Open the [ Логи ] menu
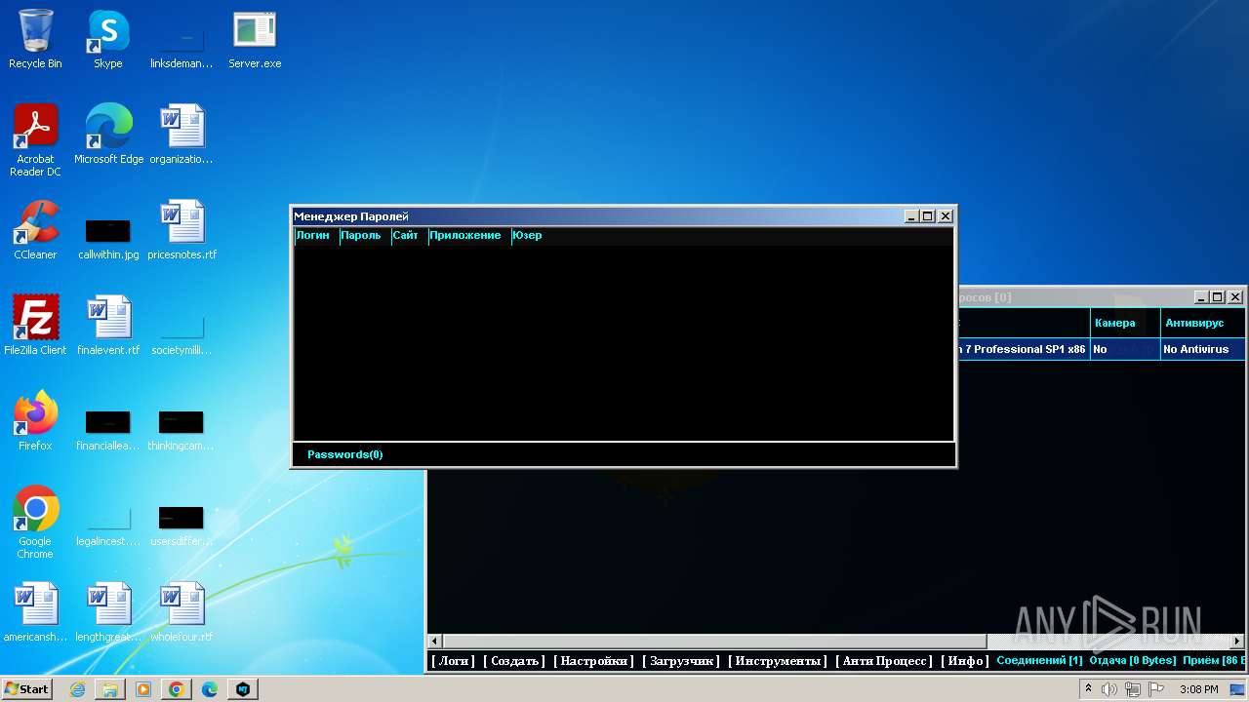The width and height of the screenshot is (1249, 702). tap(453, 661)
